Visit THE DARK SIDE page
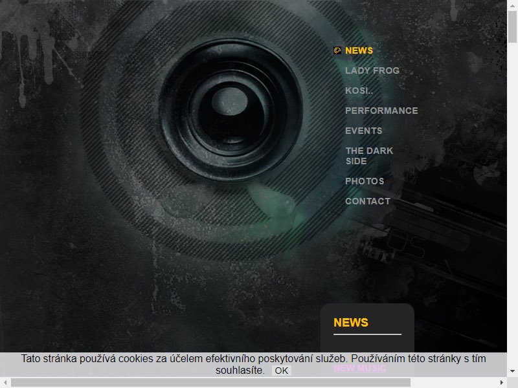The image size is (518, 388). (x=369, y=156)
